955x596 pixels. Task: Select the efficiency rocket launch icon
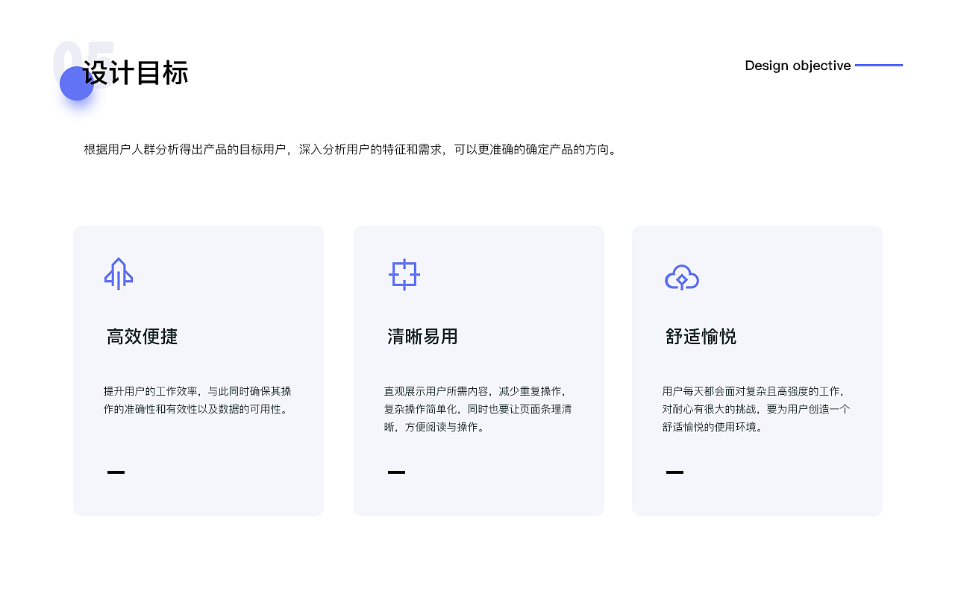pyautogui.click(x=119, y=273)
